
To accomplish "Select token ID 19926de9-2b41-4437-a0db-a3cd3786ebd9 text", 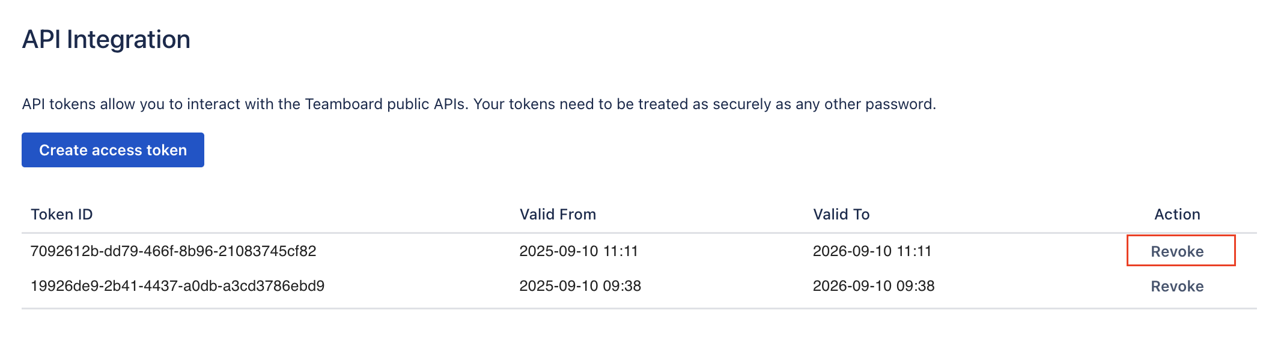I will click(x=177, y=285).
